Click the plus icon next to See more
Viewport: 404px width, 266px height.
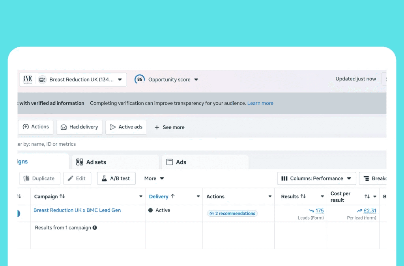pyautogui.click(x=157, y=127)
